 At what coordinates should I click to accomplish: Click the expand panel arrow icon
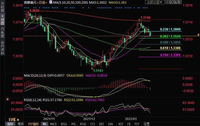[x=180, y=2]
